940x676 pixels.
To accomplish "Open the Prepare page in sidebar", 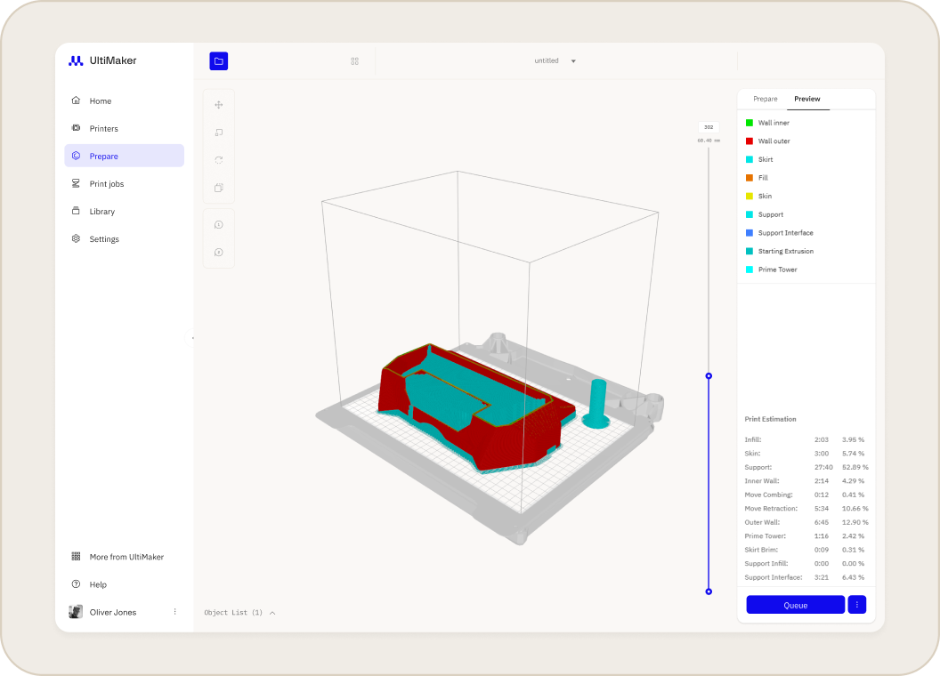I will [x=124, y=156].
